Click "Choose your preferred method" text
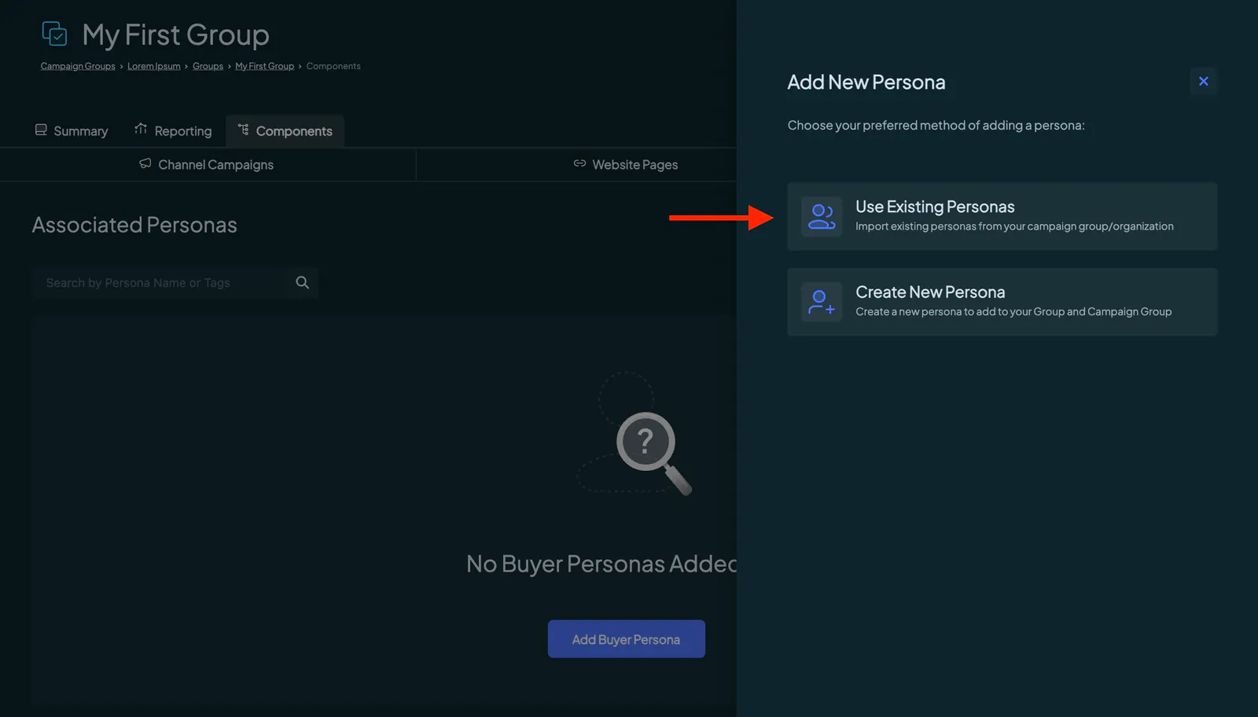Screen dimensions: 1258x717 click(936, 125)
